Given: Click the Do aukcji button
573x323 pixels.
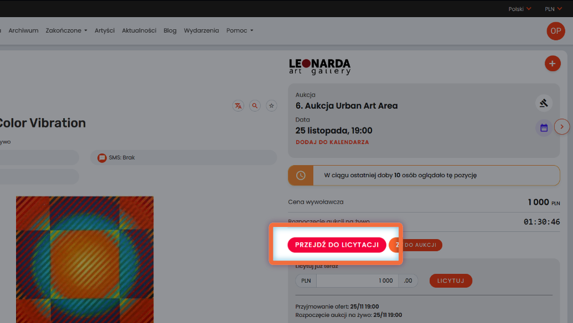Looking at the screenshot, I should [x=416, y=245].
